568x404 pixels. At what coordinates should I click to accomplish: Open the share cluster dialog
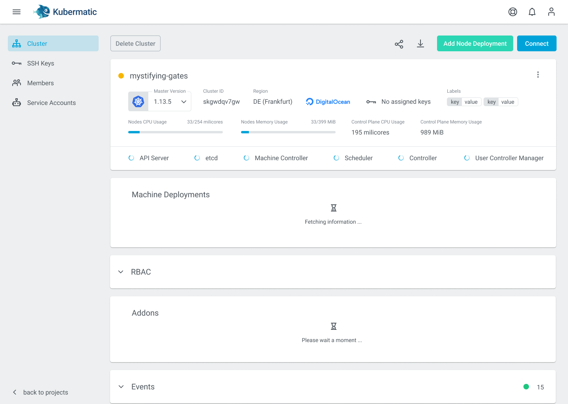[x=399, y=44]
